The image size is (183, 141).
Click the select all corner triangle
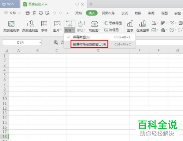coord(6,51)
